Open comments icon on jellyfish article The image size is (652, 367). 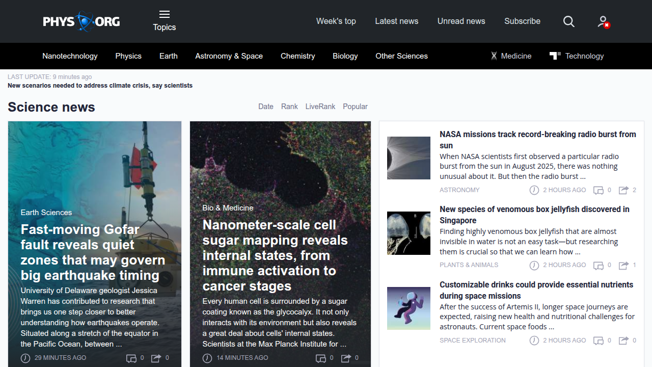coord(599,265)
